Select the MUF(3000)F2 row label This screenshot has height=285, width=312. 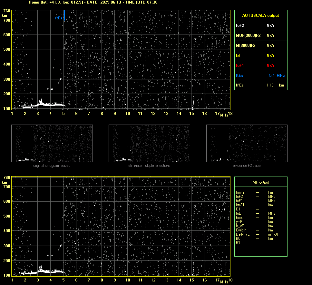[x=248, y=35]
